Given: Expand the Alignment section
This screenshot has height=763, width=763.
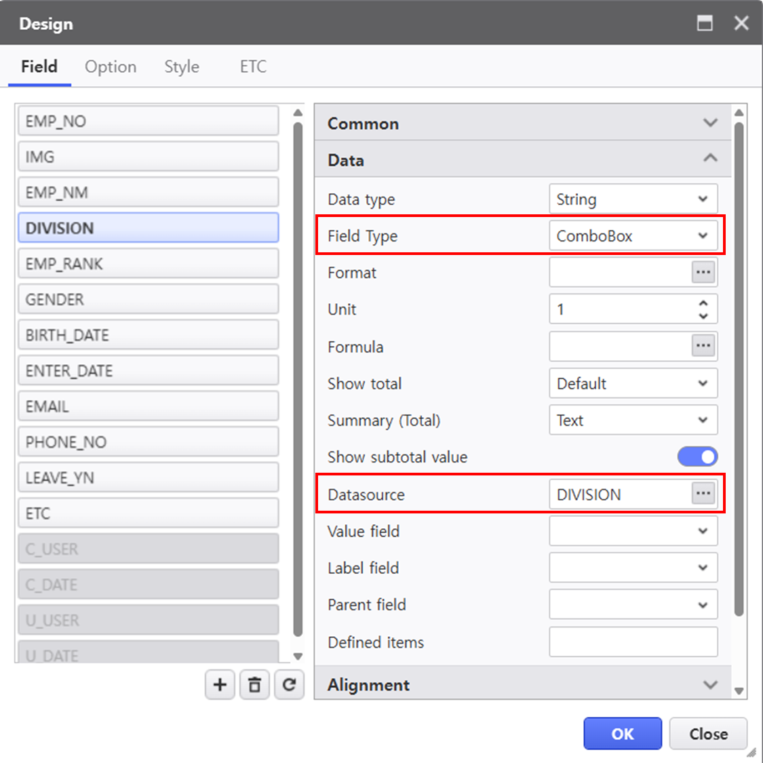Looking at the screenshot, I should (523, 684).
